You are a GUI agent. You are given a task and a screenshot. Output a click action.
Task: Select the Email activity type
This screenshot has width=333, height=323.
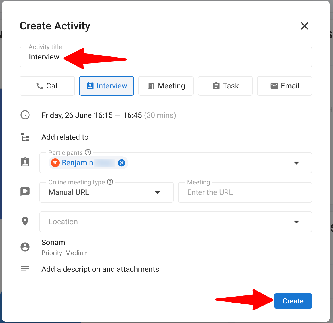pos(285,86)
